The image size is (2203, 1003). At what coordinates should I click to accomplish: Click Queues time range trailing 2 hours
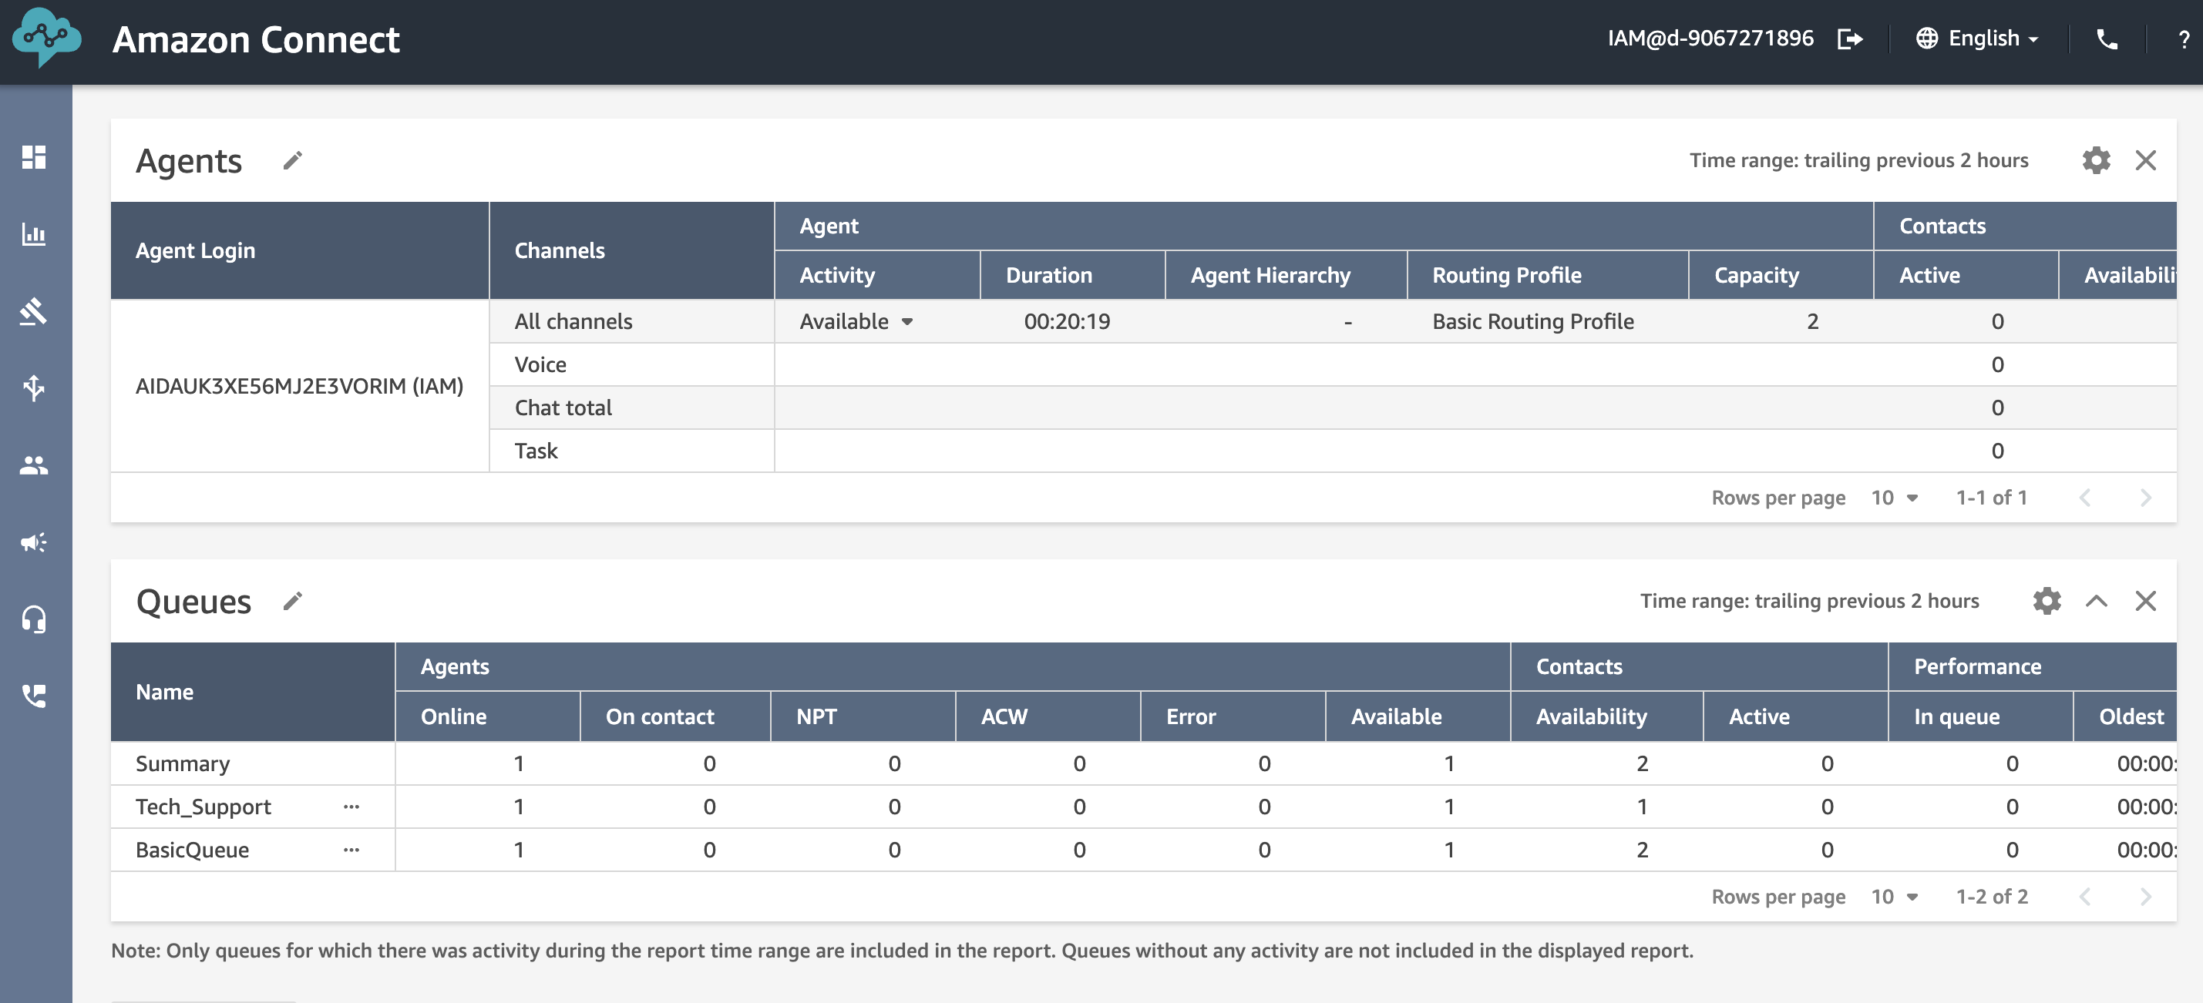tap(1809, 602)
